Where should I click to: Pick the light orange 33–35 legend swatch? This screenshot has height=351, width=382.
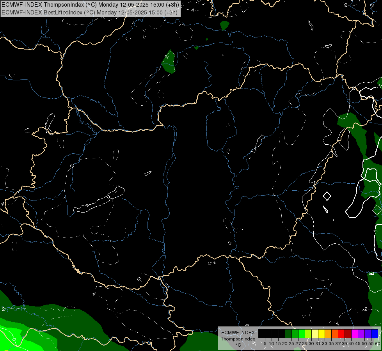point(328,333)
